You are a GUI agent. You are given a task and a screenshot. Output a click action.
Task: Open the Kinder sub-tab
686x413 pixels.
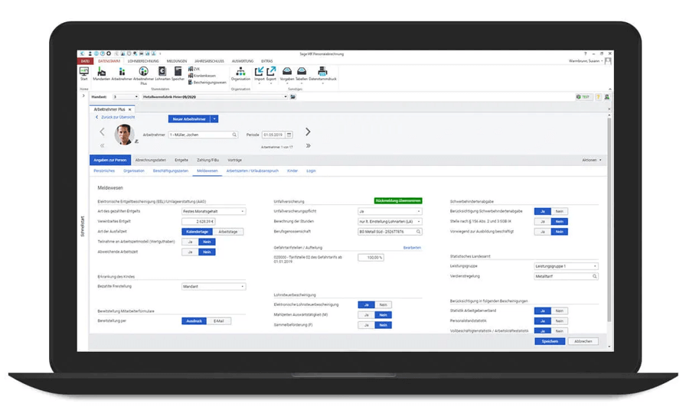292,171
